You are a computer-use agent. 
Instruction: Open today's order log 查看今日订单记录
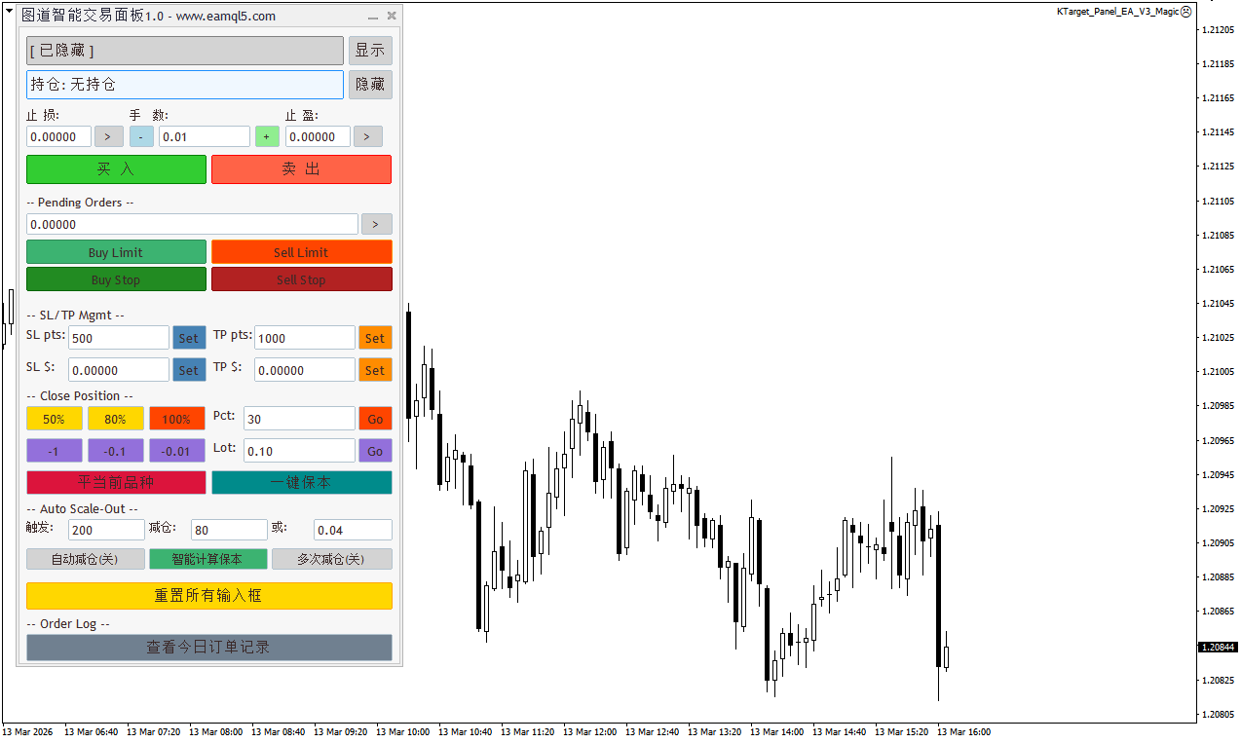point(208,648)
